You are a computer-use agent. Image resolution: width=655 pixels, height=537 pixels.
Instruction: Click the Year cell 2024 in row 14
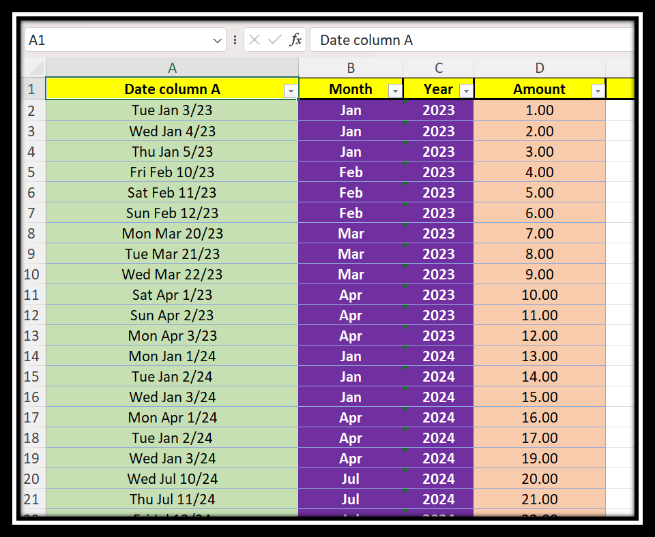(x=439, y=356)
